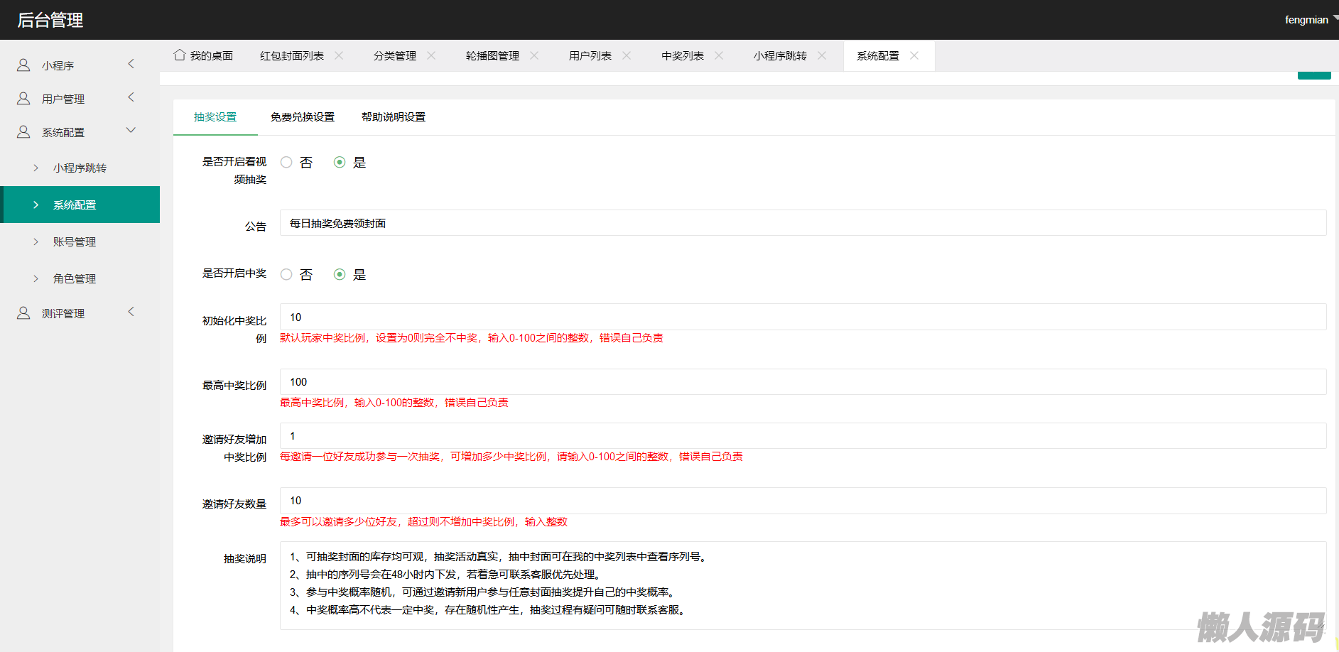The width and height of the screenshot is (1339, 652).
Task: Click the home icon beside 我的桌面
Action: point(180,55)
